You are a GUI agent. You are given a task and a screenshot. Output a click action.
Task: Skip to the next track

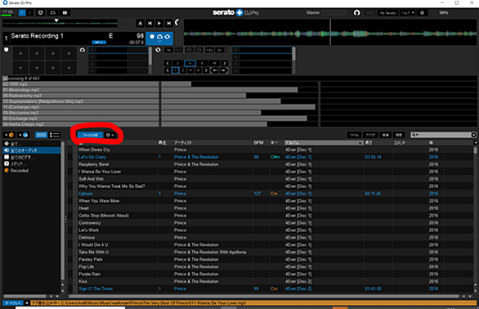[168, 23]
